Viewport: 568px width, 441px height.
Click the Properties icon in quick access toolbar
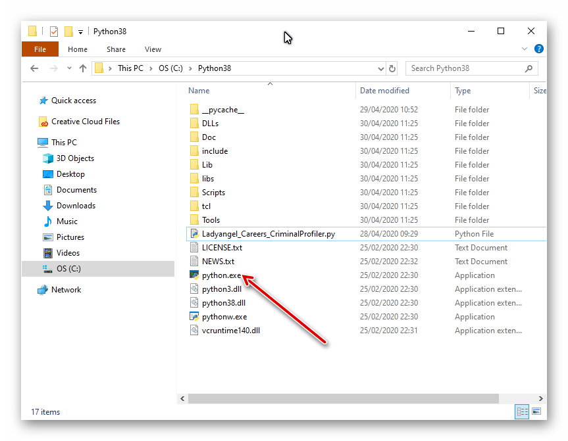[x=53, y=32]
